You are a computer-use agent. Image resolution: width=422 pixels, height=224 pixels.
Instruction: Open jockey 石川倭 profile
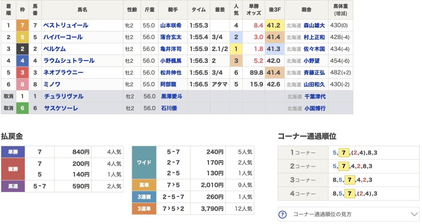169,108
